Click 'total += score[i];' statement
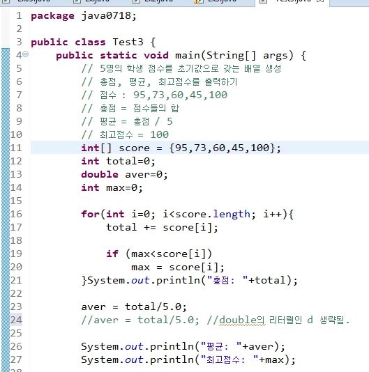Viewport: 369px width, 372px height. point(162,228)
